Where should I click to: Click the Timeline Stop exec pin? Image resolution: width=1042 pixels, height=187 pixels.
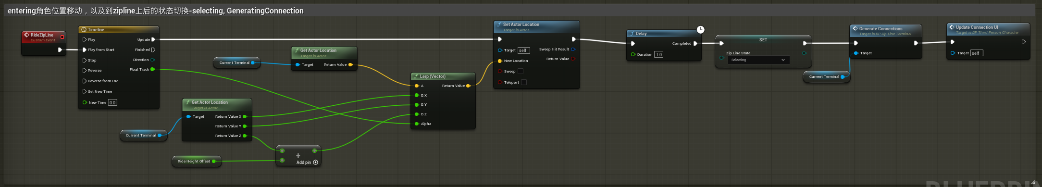click(x=85, y=60)
